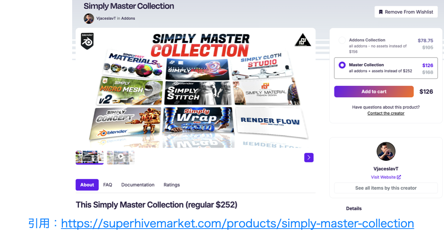The image size is (444, 233).
Task: Open the superhivemarket.com product URL link
Action: click(x=238, y=223)
